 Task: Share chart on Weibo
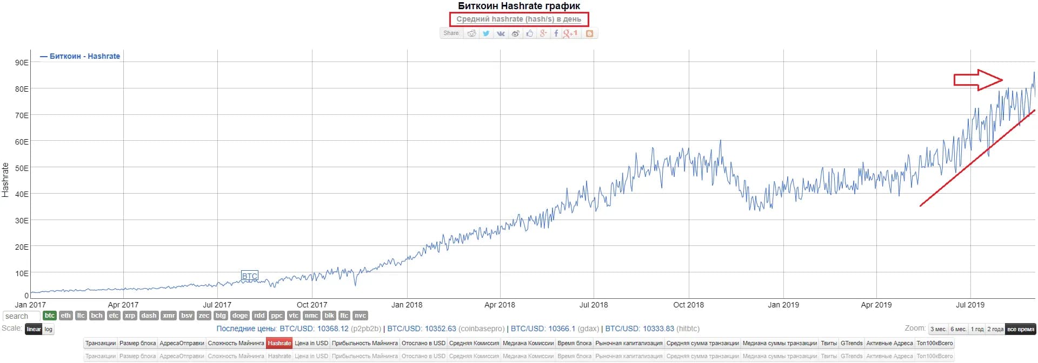point(516,33)
